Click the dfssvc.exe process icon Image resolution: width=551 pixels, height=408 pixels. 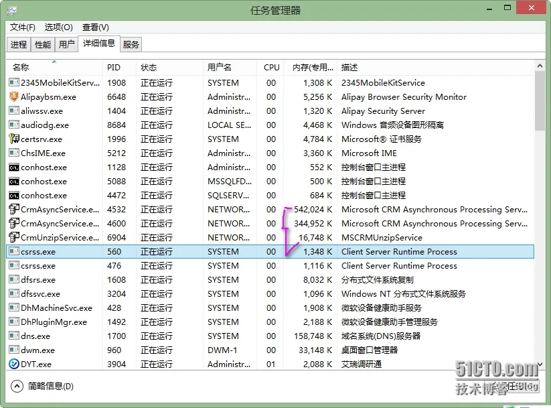click(14, 293)
